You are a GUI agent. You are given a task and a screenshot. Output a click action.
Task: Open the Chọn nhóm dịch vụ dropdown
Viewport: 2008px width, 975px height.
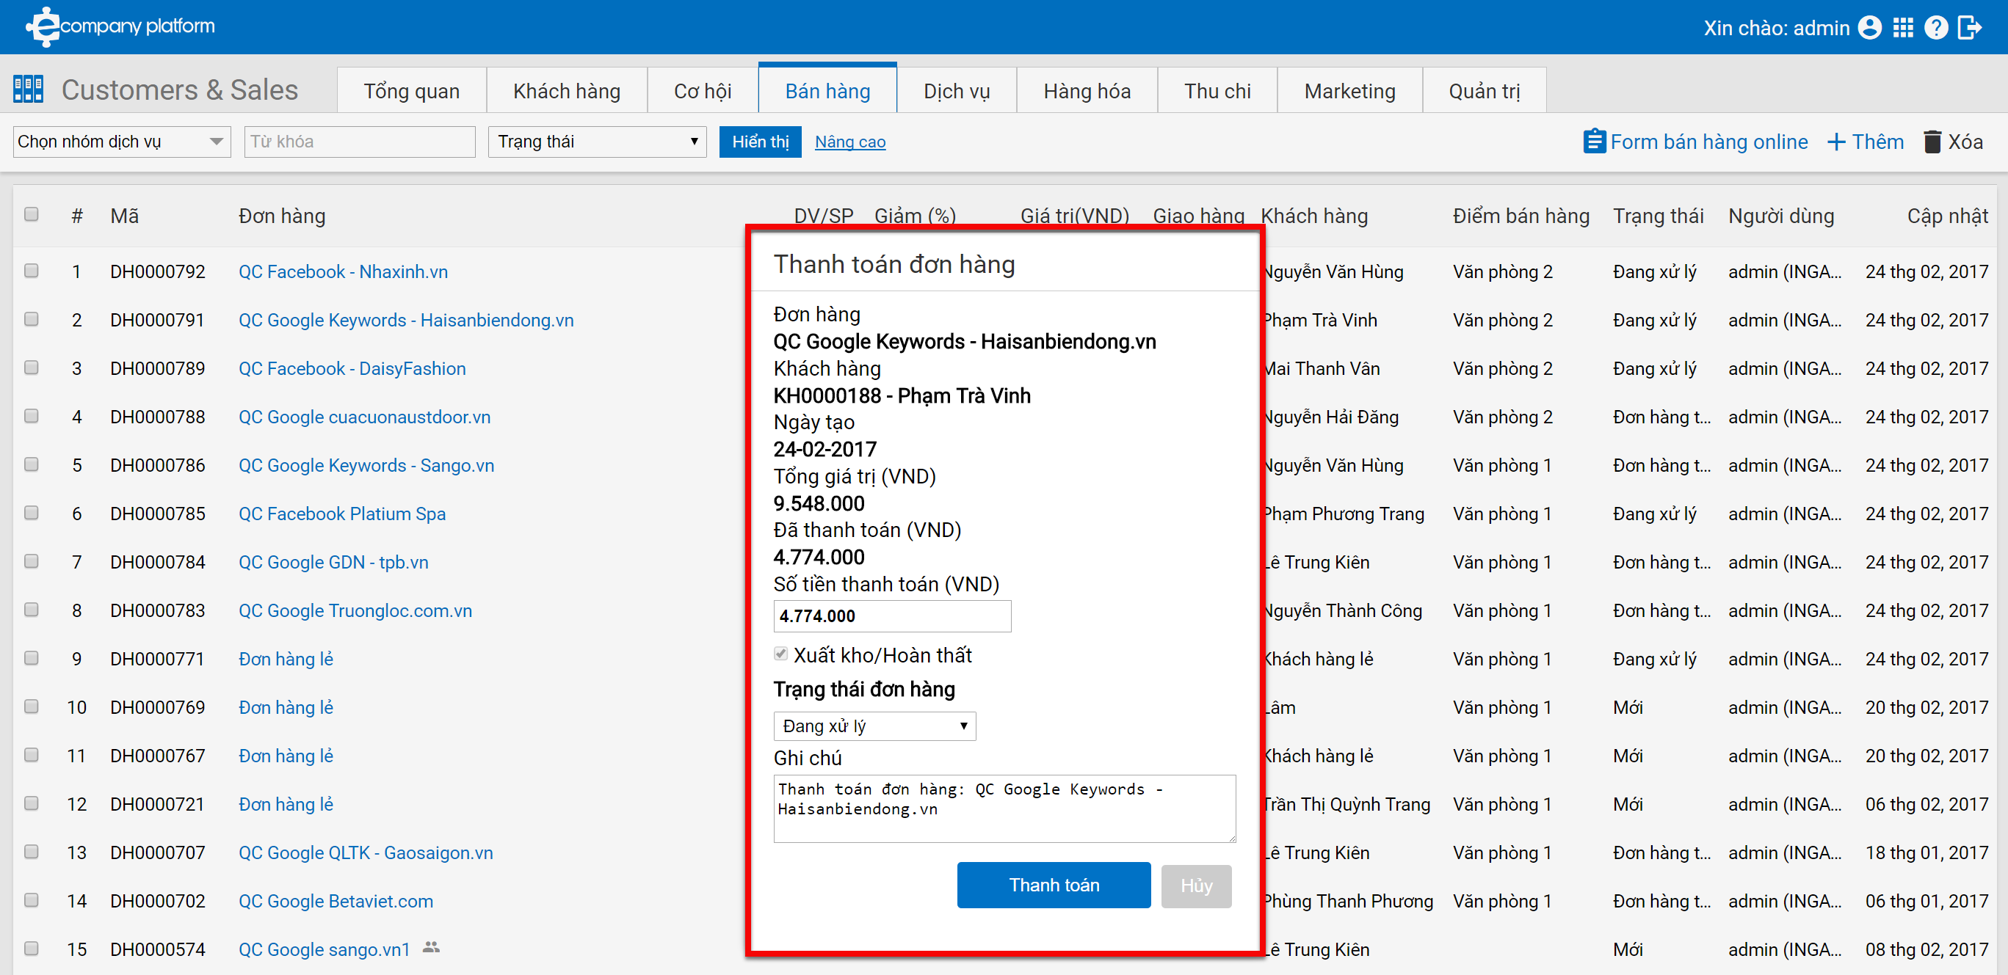coord(122,142)
